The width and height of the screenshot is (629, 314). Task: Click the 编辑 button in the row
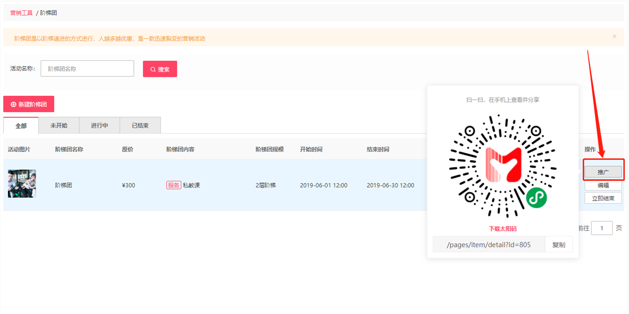point(603,186)
